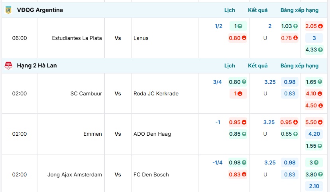Click the 1.03 over odds for Estudiantes match
Image resolution: width=330 pixels, height=192 pixels.
tap(289, 26)
